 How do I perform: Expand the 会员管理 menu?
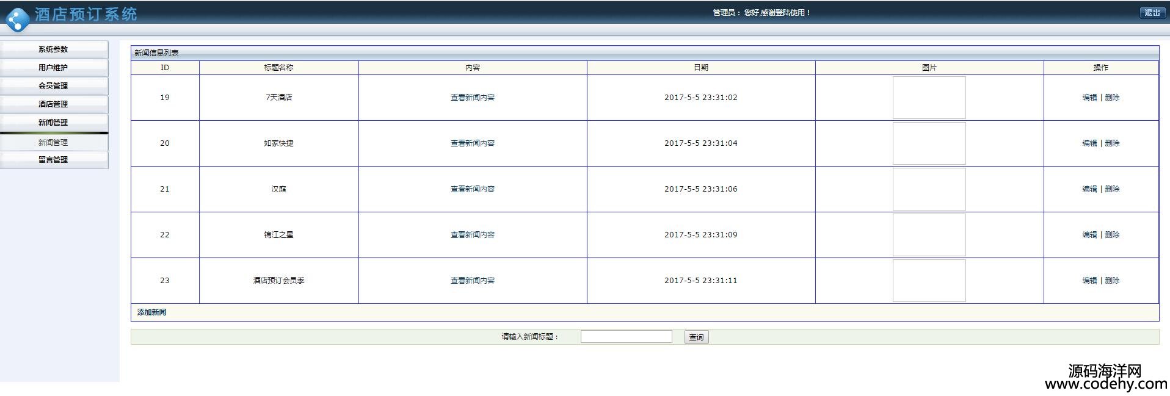point(54,86)
